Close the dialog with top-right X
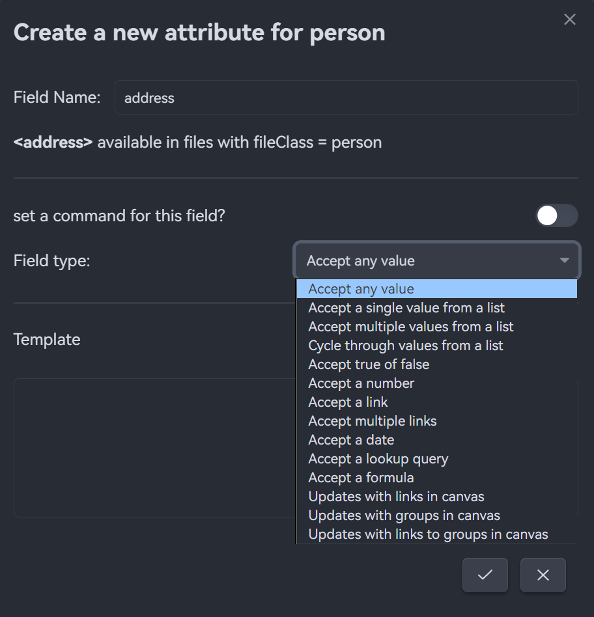 point(570,20)
